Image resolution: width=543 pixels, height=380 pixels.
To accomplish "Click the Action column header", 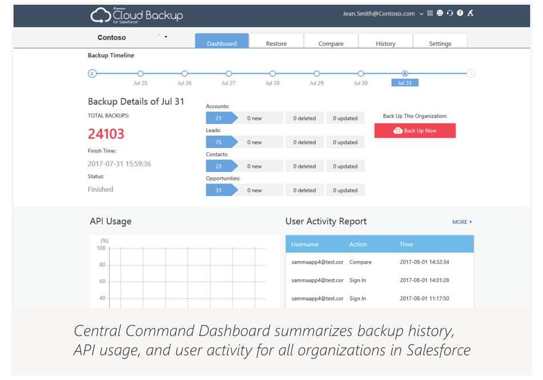I will (x=358, y=245).
